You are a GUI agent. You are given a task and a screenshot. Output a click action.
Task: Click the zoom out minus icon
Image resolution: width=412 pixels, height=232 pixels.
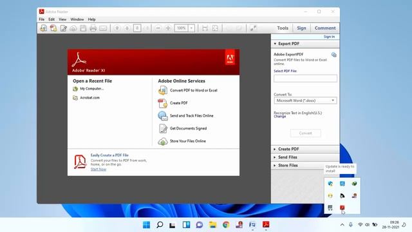158,28
